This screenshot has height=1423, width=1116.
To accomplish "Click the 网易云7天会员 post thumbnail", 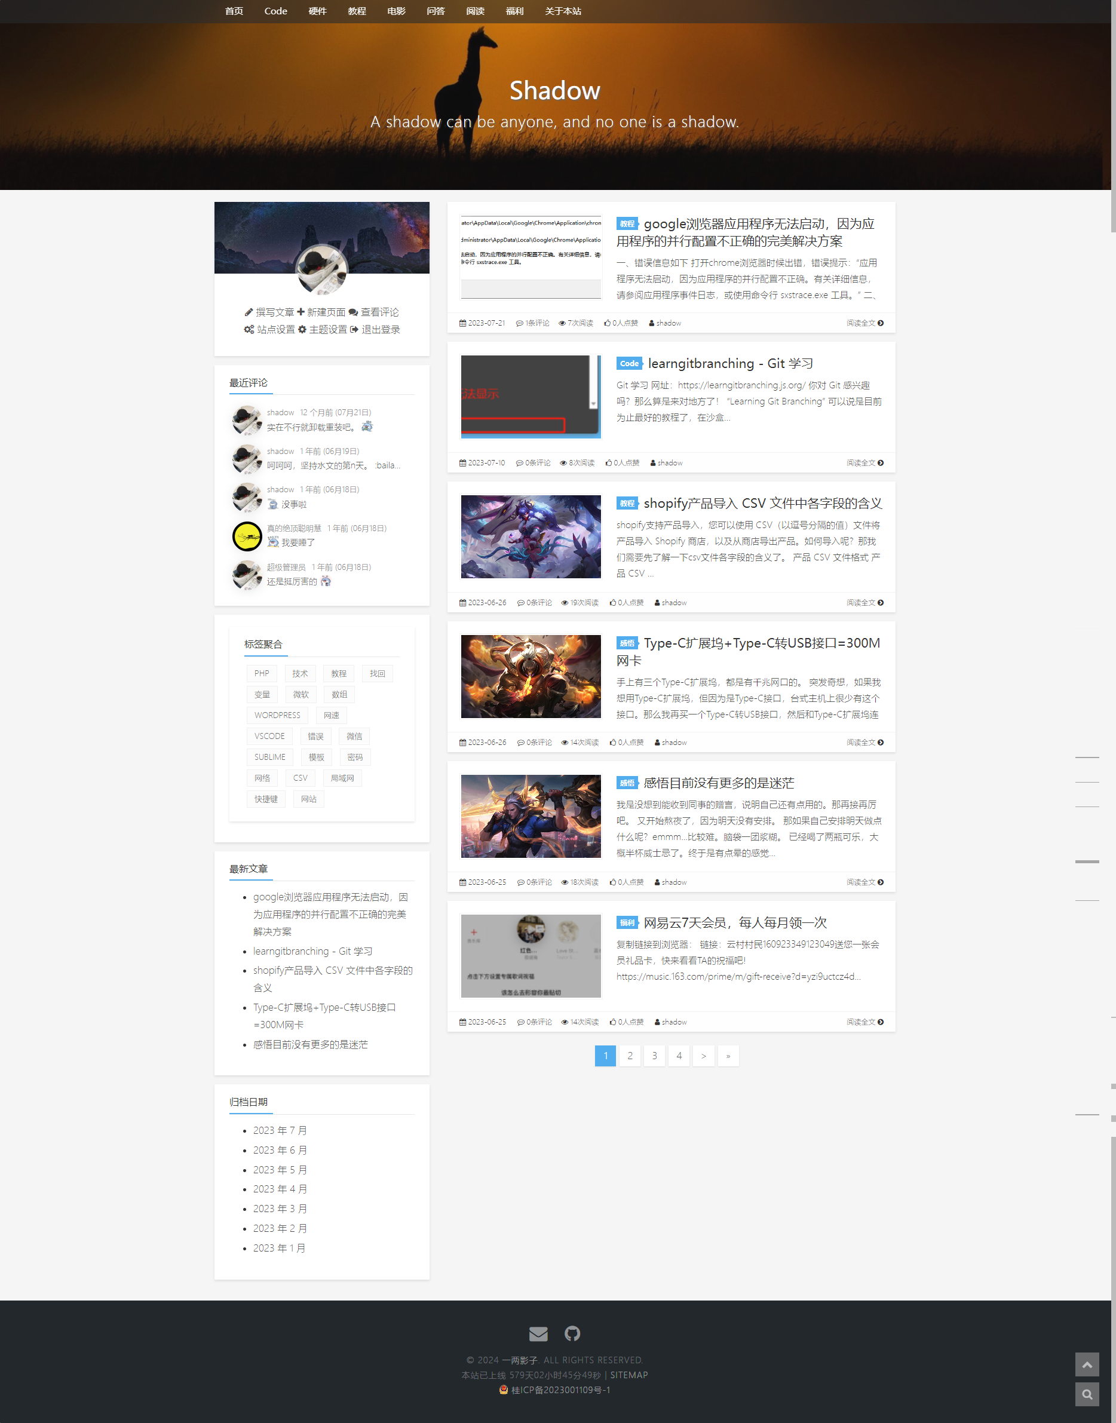I will (x=531, y=956).
